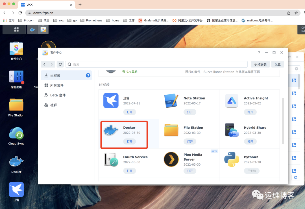Open a new browser tab
This screenshot has width=305, height=209.
pos(80,5)
